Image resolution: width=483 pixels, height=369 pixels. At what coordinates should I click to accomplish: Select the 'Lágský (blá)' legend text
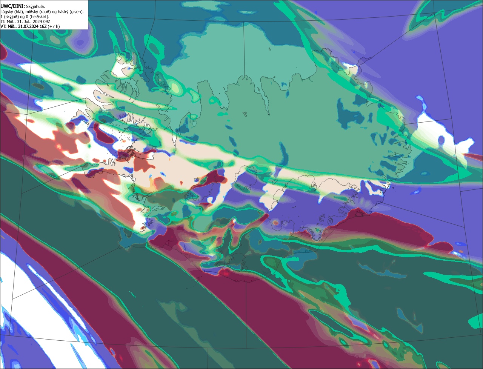(x=12, y=12)
